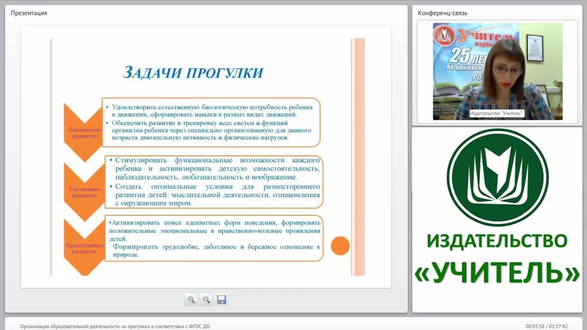This screenshot has width=587, height=330.
Task: Click the elapsed time counter 00:05:38
Action: [x=535, y=326]
